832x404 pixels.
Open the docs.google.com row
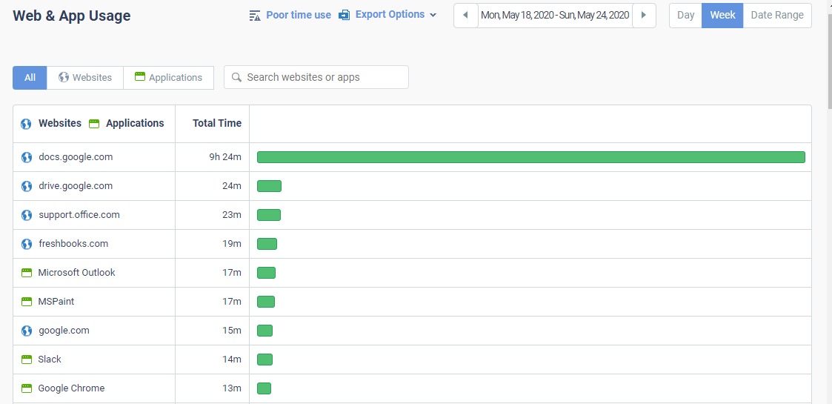click(x=412, y=157)
